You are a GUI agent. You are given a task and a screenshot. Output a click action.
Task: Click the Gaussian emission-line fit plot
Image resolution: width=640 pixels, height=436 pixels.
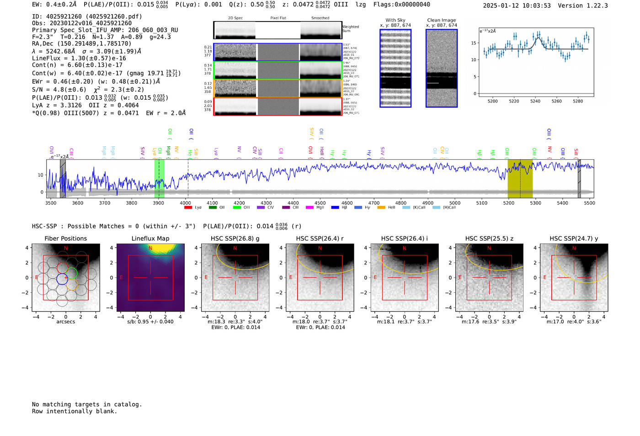pyautogui.click(x=536, y=62)
